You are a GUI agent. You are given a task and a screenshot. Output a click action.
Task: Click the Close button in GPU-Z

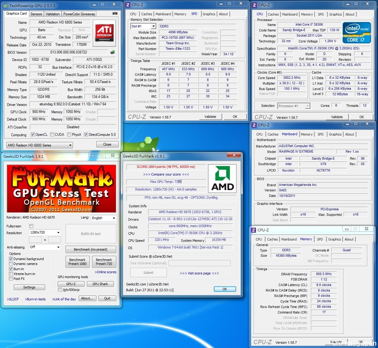coord(107,144)
